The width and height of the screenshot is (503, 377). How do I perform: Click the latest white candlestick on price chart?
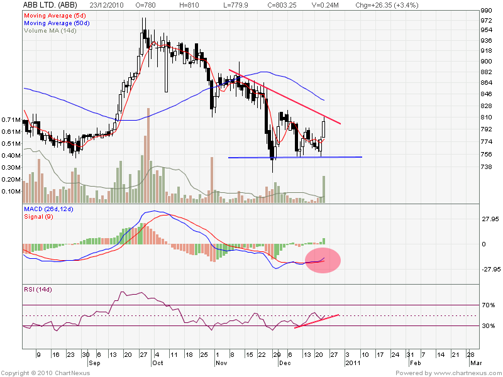pyautogui.click(x=324, y=129)
